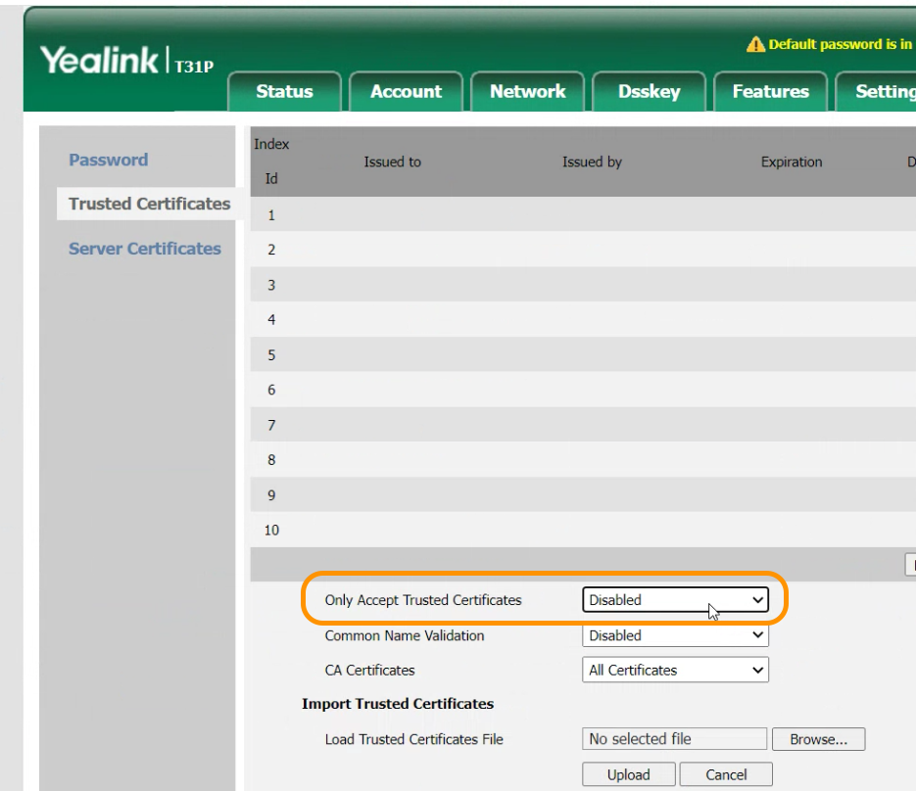Expand the CA Certificates dropdown
Image resolution: width=916 pixels, height=791 pixels.
[675, 671]
